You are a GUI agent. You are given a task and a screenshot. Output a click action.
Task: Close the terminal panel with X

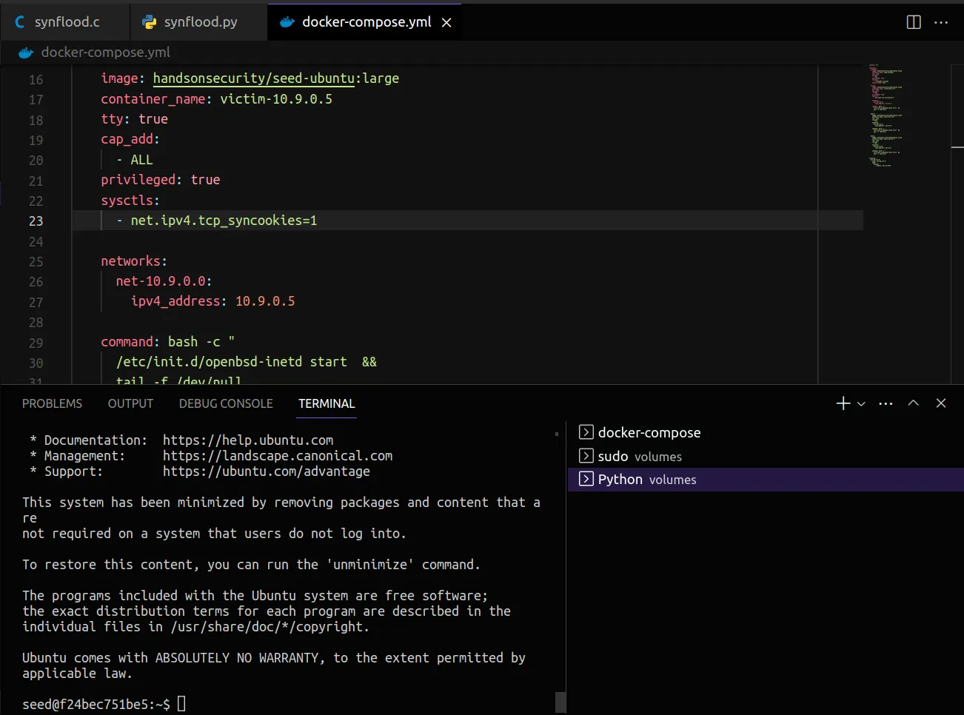tap(941, 403)
